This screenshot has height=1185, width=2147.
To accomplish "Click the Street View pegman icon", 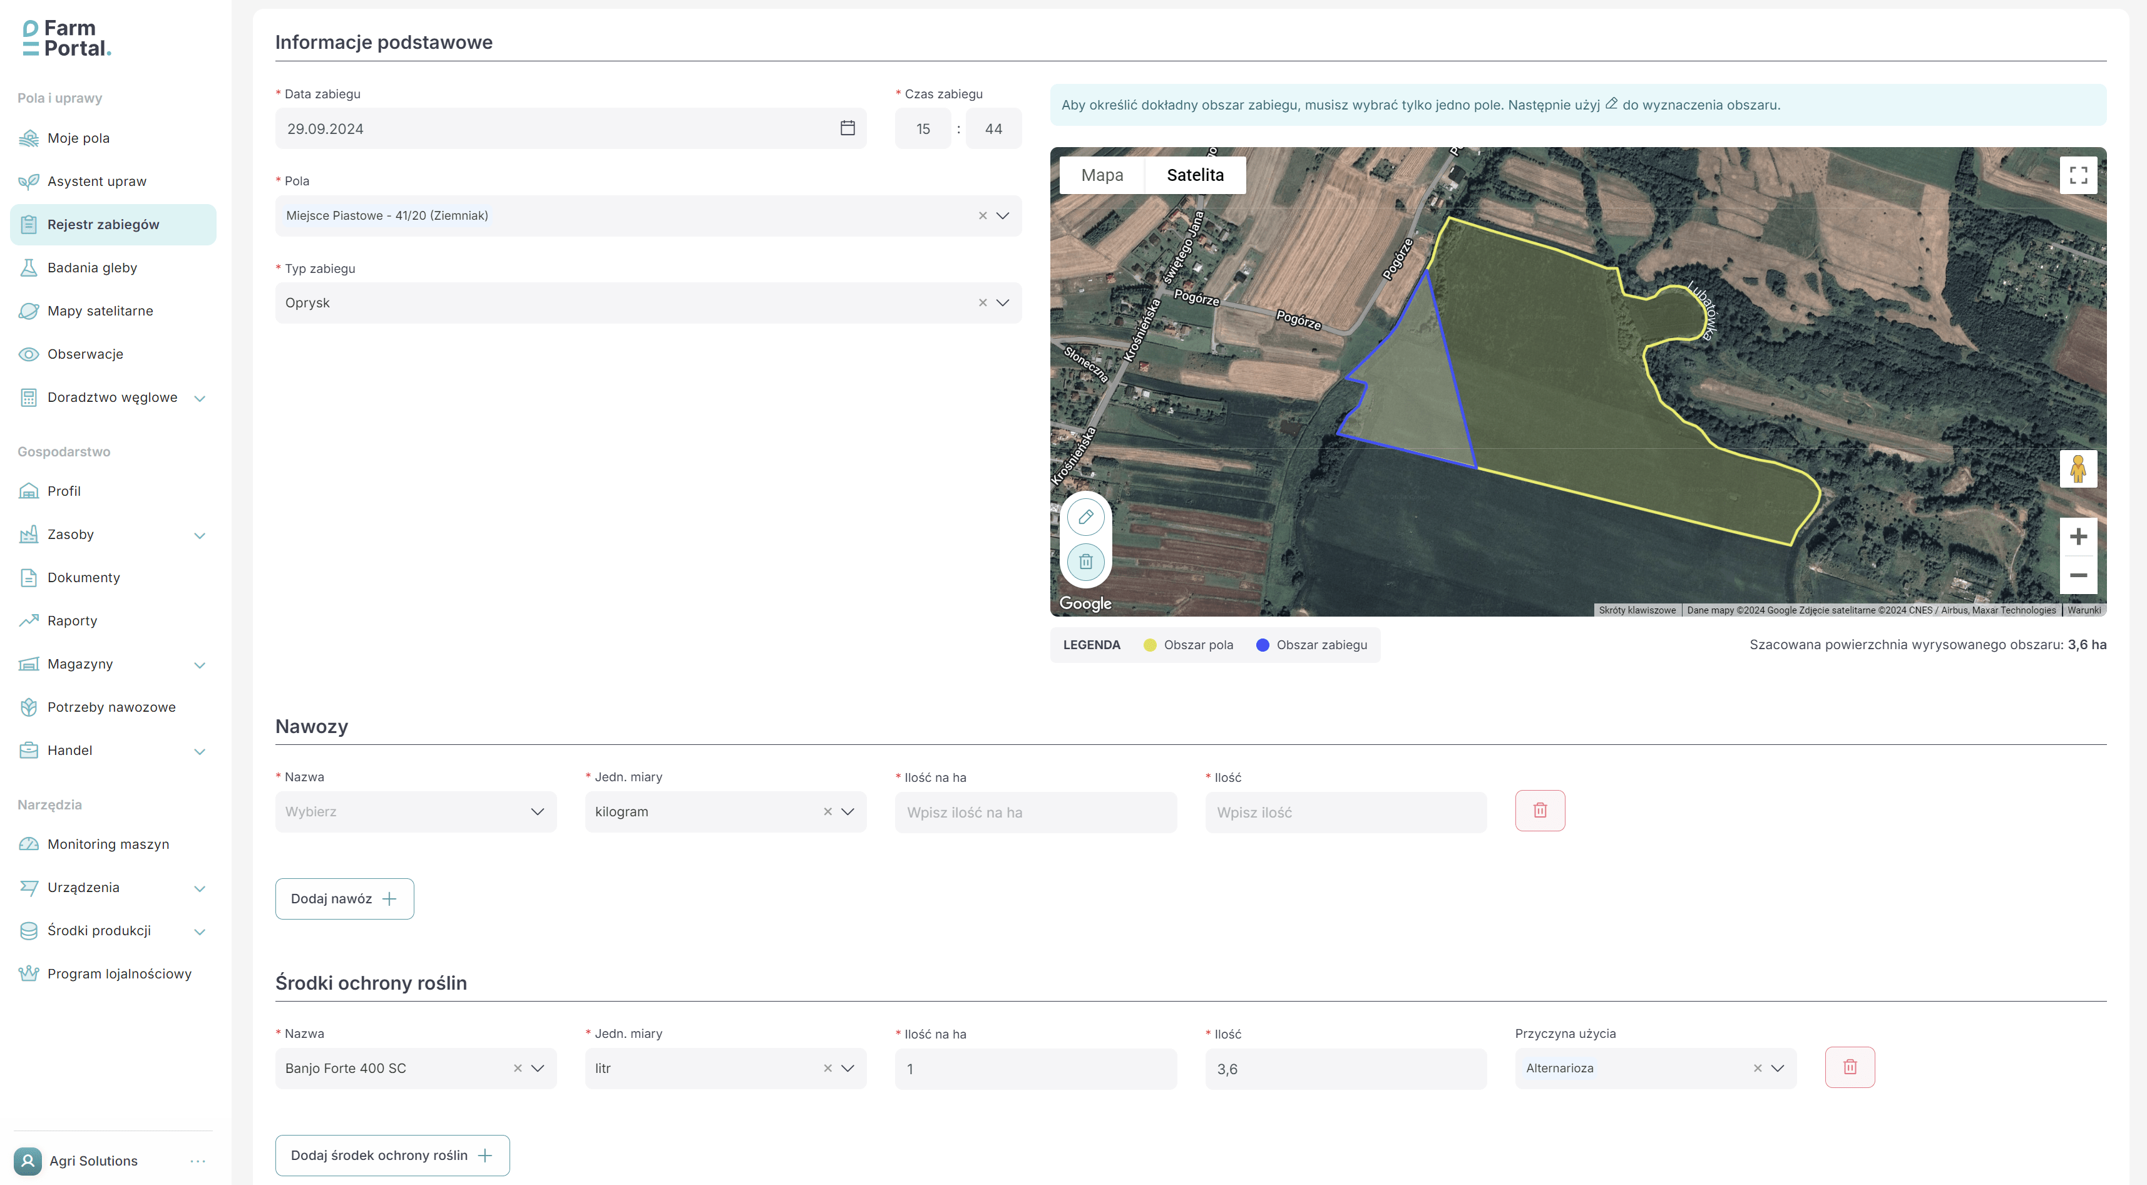I will click(2078, 468).
